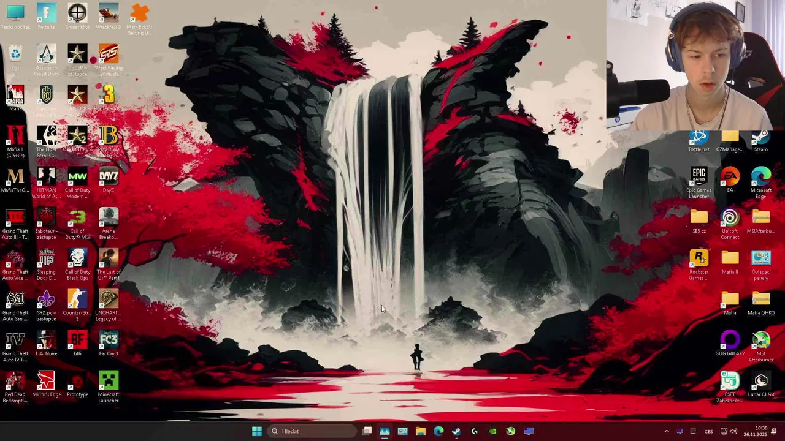Image resolution: width=785 pixels, height=441 pixels.
Task: Open the Sleeping Dogs shortcut
Action: tap(46, 265)
